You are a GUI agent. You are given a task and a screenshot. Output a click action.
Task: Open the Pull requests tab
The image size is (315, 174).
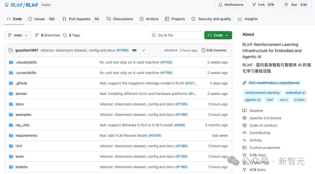(81, 19)
